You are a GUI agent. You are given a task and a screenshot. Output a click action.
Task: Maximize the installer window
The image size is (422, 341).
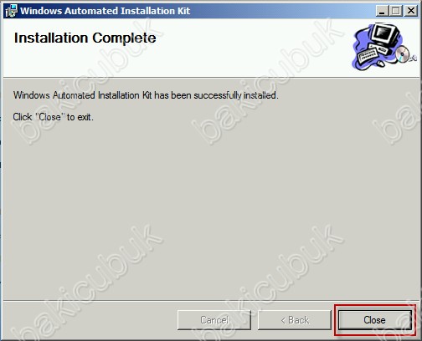coord(396,11)
